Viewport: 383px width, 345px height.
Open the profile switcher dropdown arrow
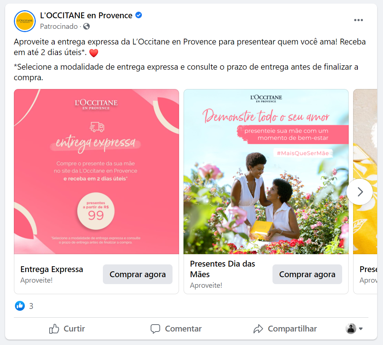(x=361, y=329)
